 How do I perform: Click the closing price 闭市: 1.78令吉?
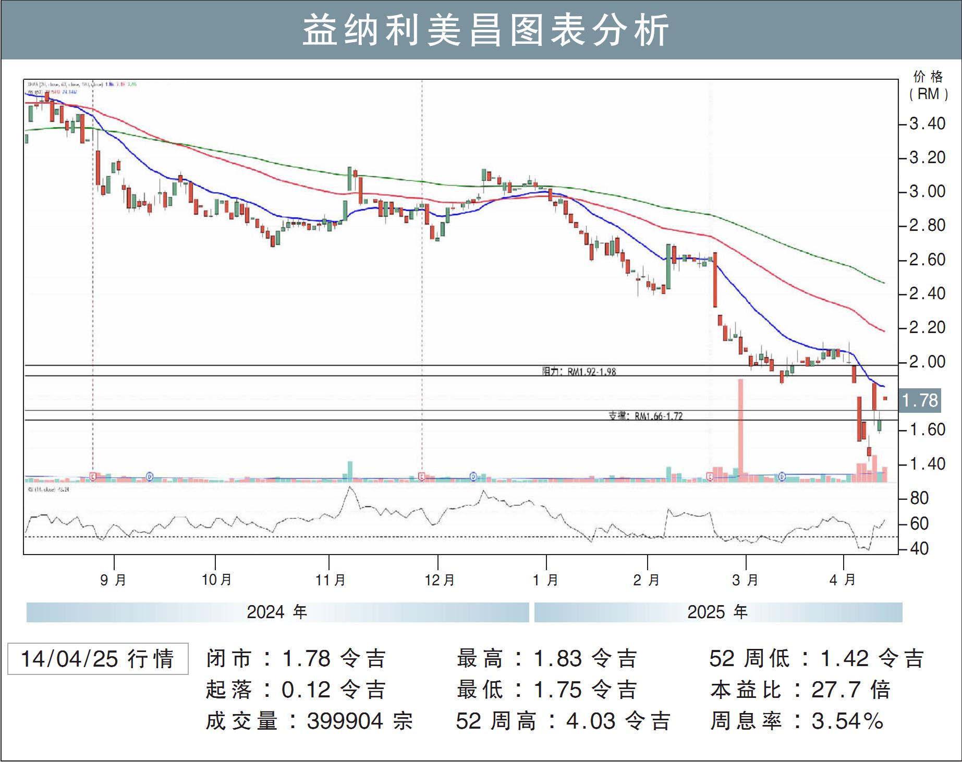pos(296,659)
